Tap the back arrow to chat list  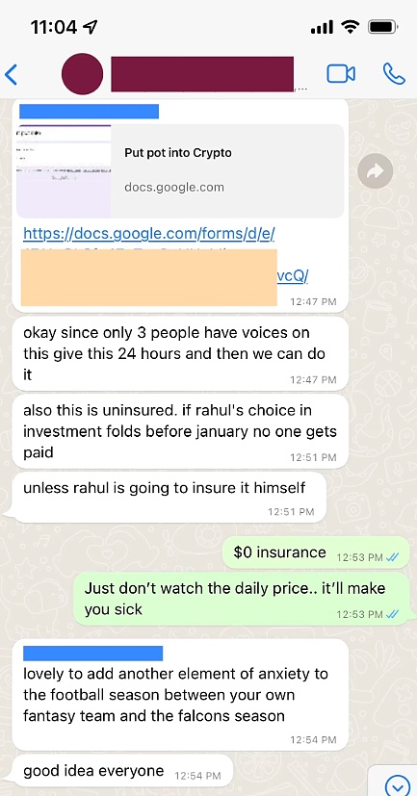click(x=12, y=75)
